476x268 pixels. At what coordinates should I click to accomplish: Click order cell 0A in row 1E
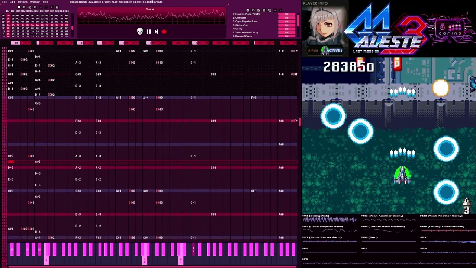tap(8, 25)
